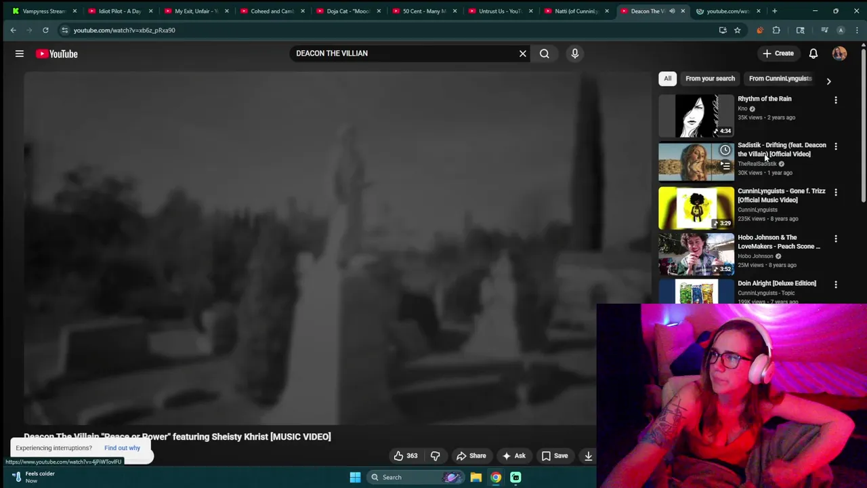867x488 pixels.
Task: Open the YouTube guide hamburger menu
Action: (20, 54)
